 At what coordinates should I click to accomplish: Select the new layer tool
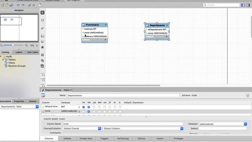[x=43, y=36]
